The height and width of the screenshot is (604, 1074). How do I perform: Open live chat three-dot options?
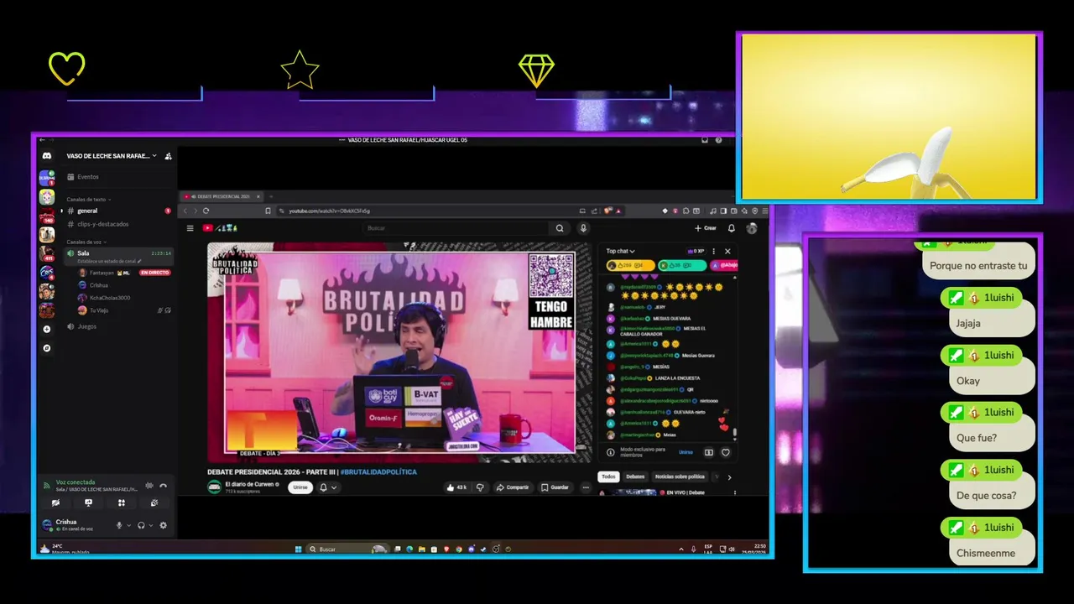714,251
